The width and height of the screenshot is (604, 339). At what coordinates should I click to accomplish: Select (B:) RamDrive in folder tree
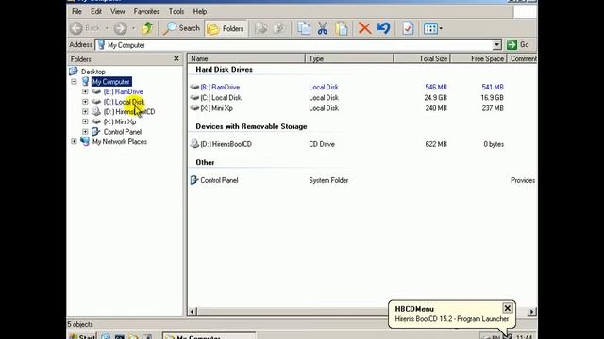click(124, 92)
